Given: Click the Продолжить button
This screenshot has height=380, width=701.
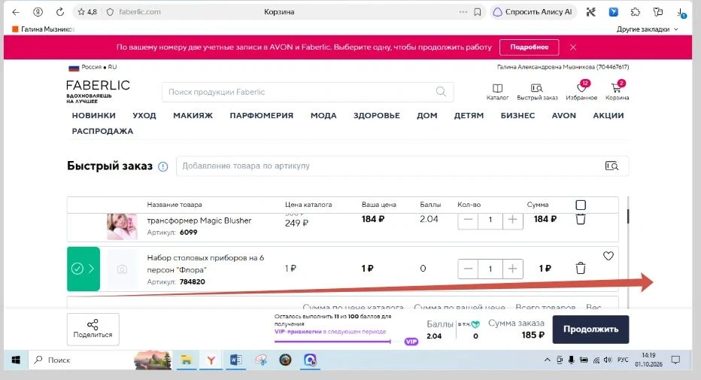Looking at the screenshot, I should [590, 330].
